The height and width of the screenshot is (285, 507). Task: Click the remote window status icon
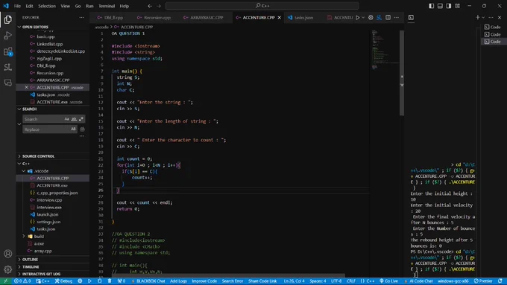click(x=5, y=281)
